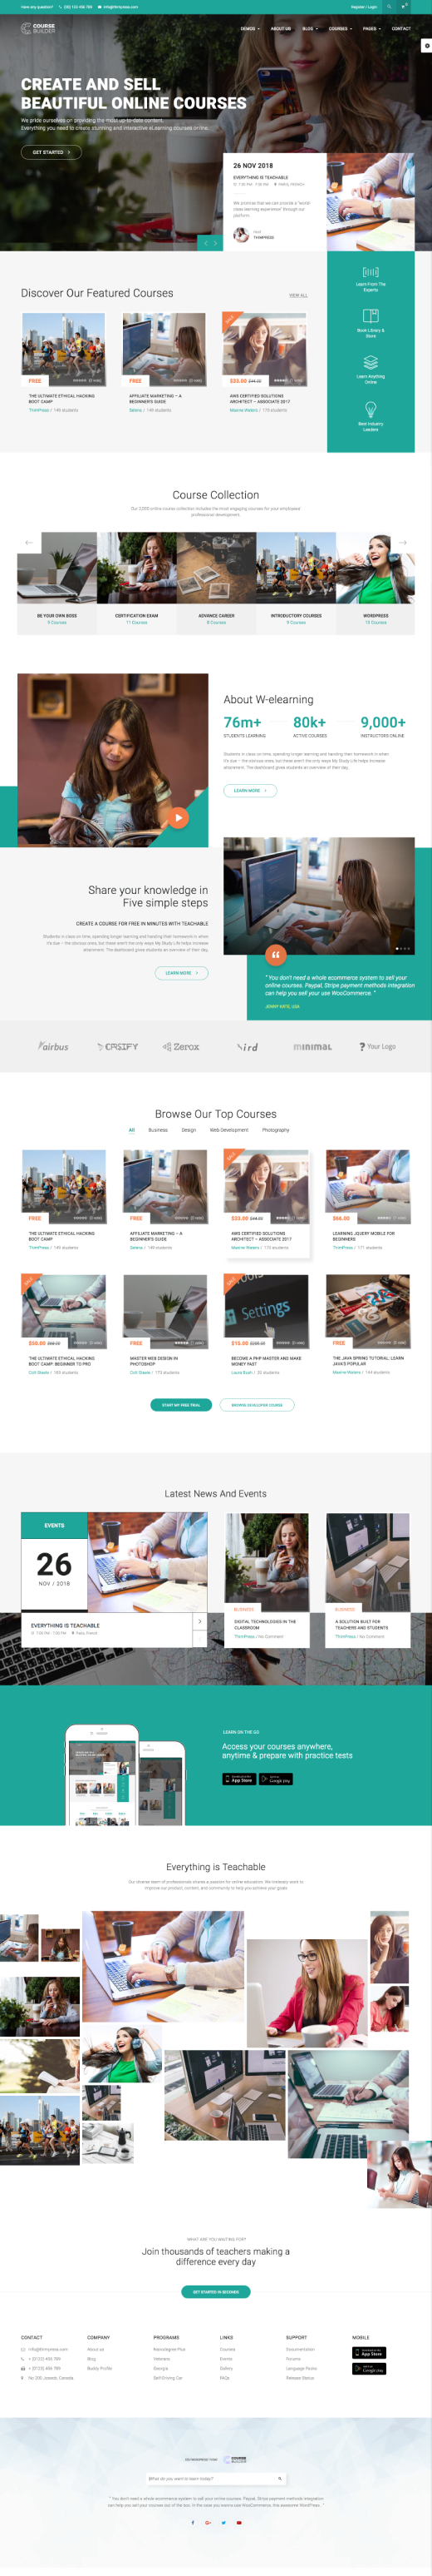Expand the COURSES dropdown menu
Image resolution: width=432 pixels, height=2576 pixels.
(339, 29)
